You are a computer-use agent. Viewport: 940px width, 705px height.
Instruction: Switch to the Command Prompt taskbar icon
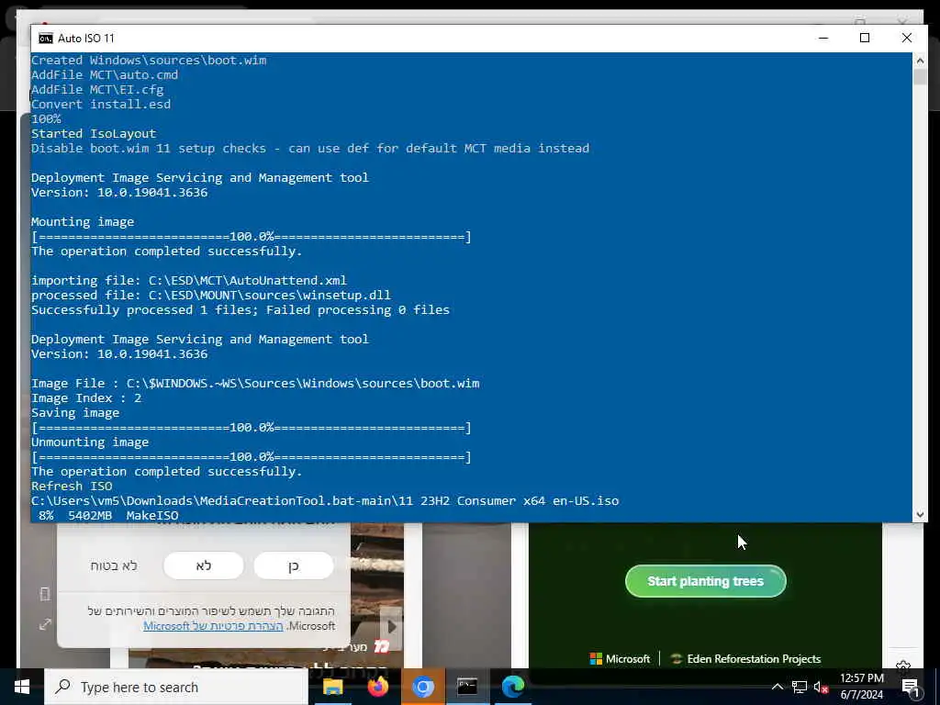coord(467,687)
